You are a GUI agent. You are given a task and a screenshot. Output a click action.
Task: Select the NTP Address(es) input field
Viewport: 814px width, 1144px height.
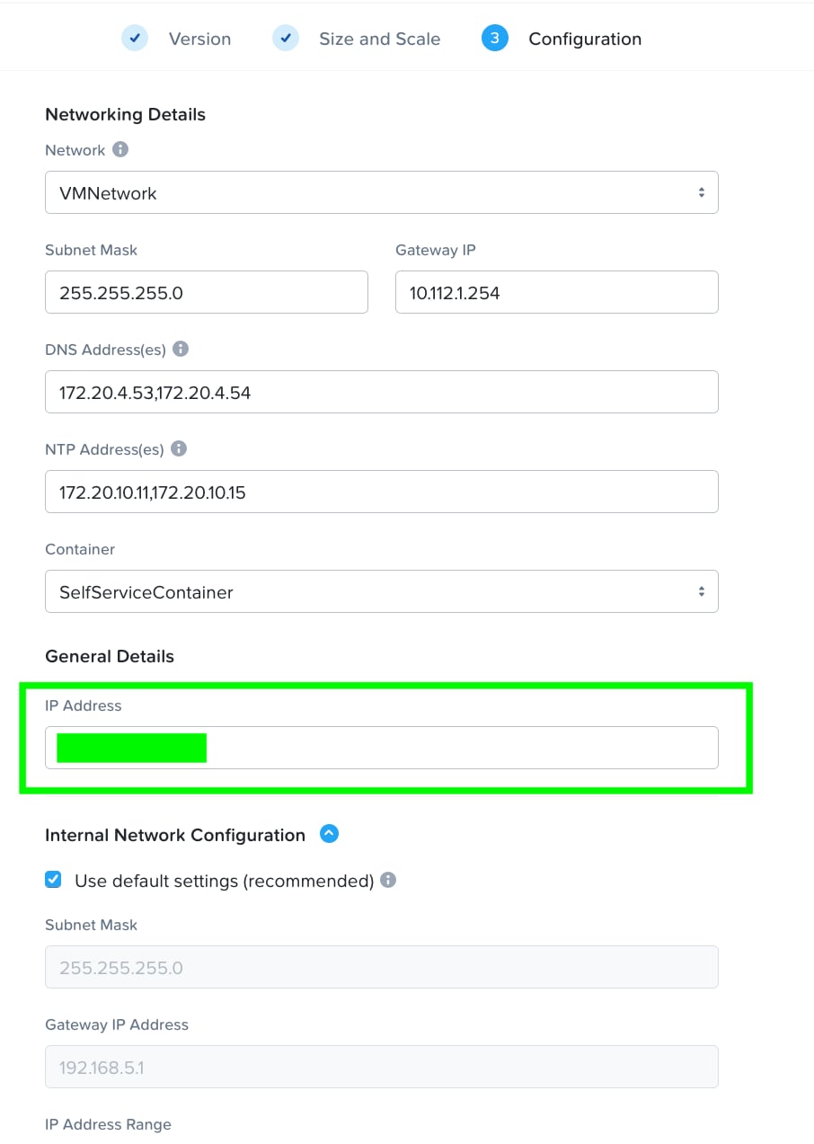[381, 491]
